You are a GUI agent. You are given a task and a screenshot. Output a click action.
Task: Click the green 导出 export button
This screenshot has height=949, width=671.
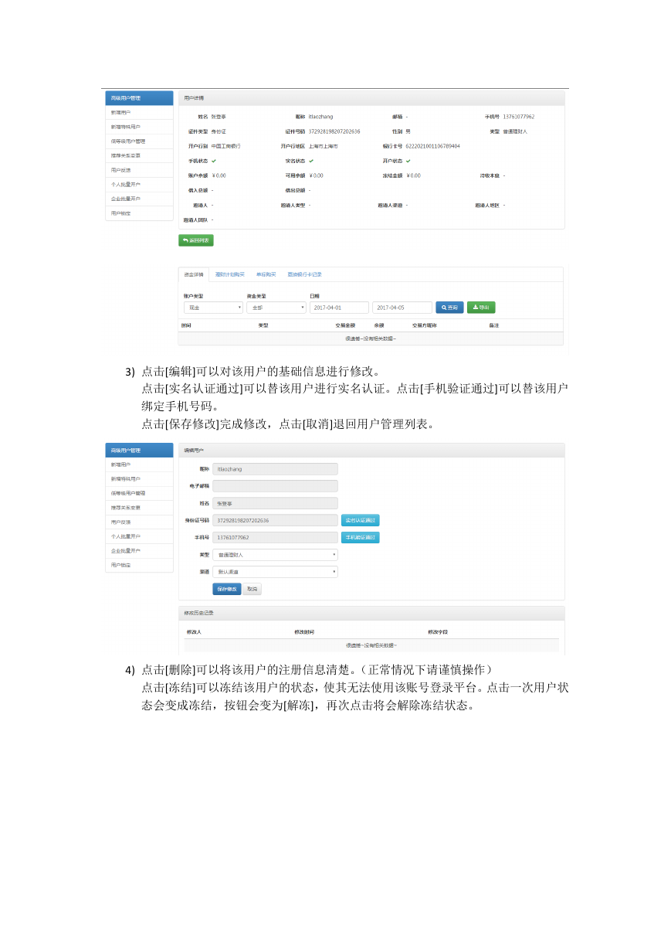point(481,308)
